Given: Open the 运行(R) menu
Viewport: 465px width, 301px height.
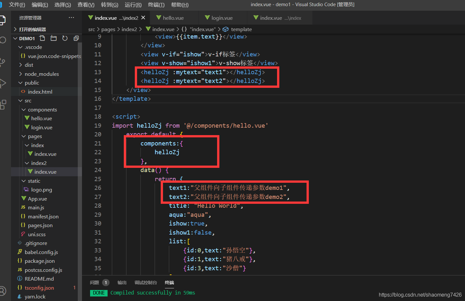Looking at the screenshot, I should pyautogui.click(x=133, y=5).
